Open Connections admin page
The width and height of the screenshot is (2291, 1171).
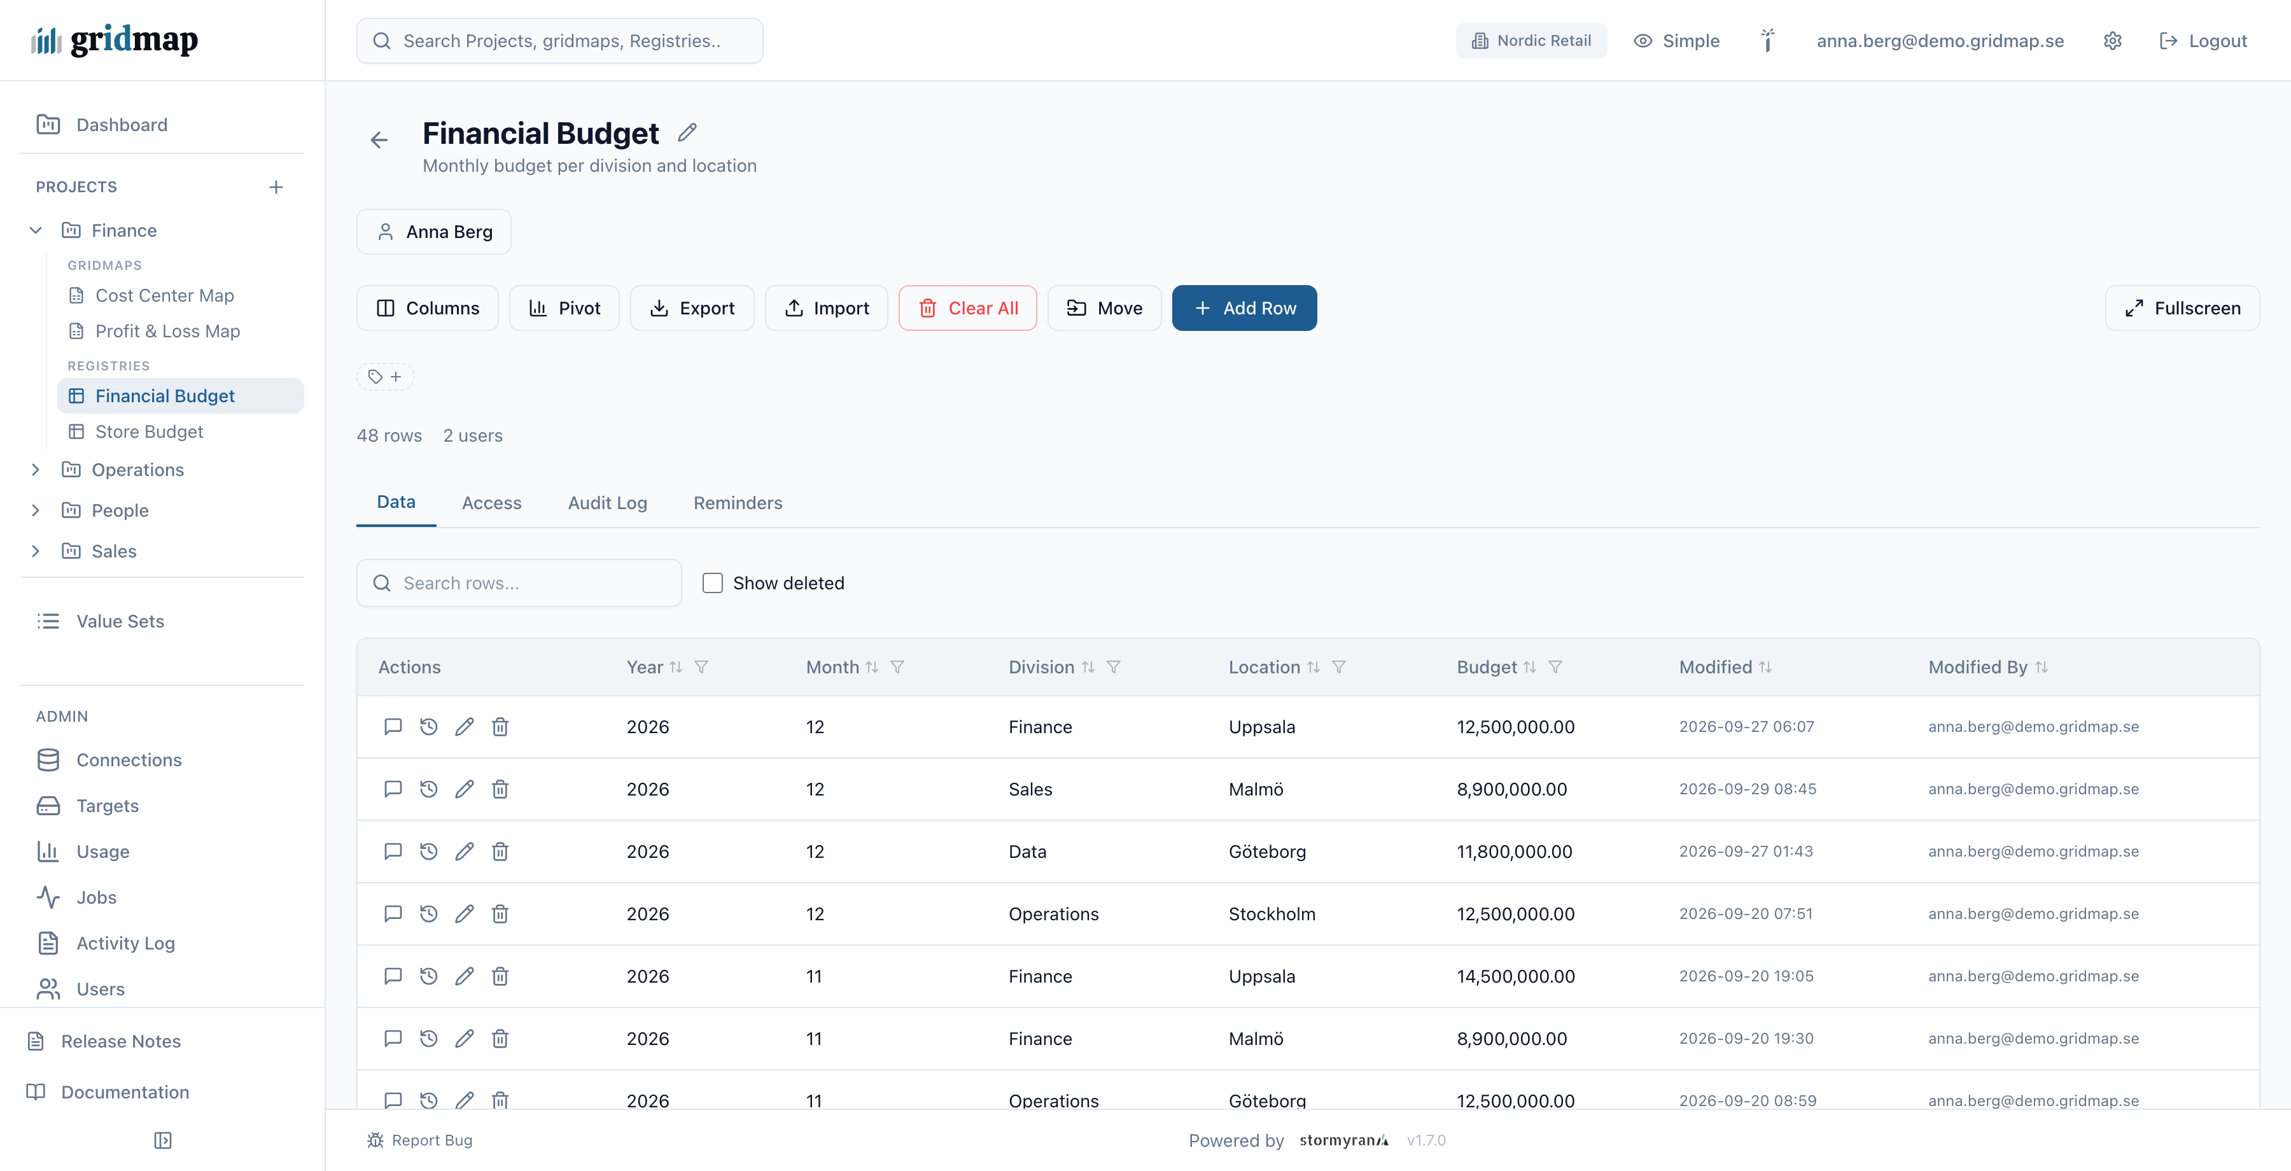(x=129, y=759)
